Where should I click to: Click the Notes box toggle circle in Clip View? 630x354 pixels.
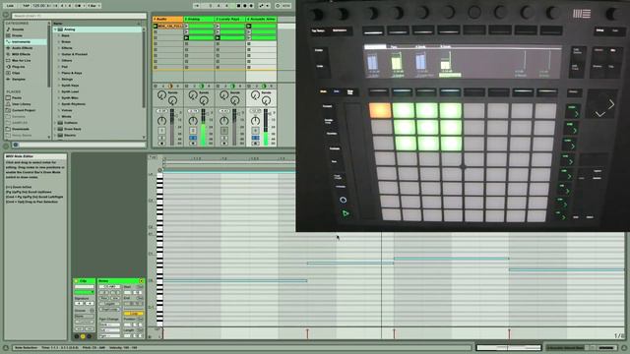point(141,281)
